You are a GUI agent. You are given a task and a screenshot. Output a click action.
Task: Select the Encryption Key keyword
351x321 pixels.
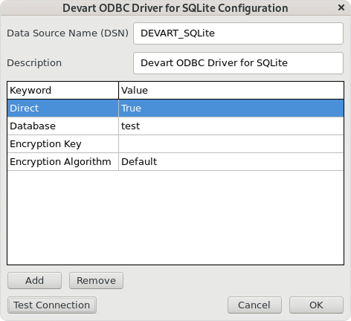pos(63,144)
